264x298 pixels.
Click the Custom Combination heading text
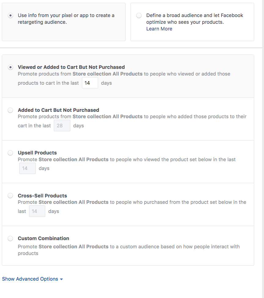tap(43, 238)
